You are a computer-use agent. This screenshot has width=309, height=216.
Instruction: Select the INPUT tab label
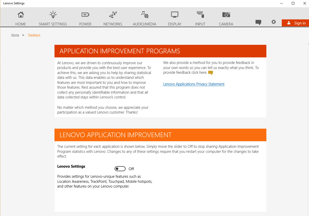[x=200, y=24]
